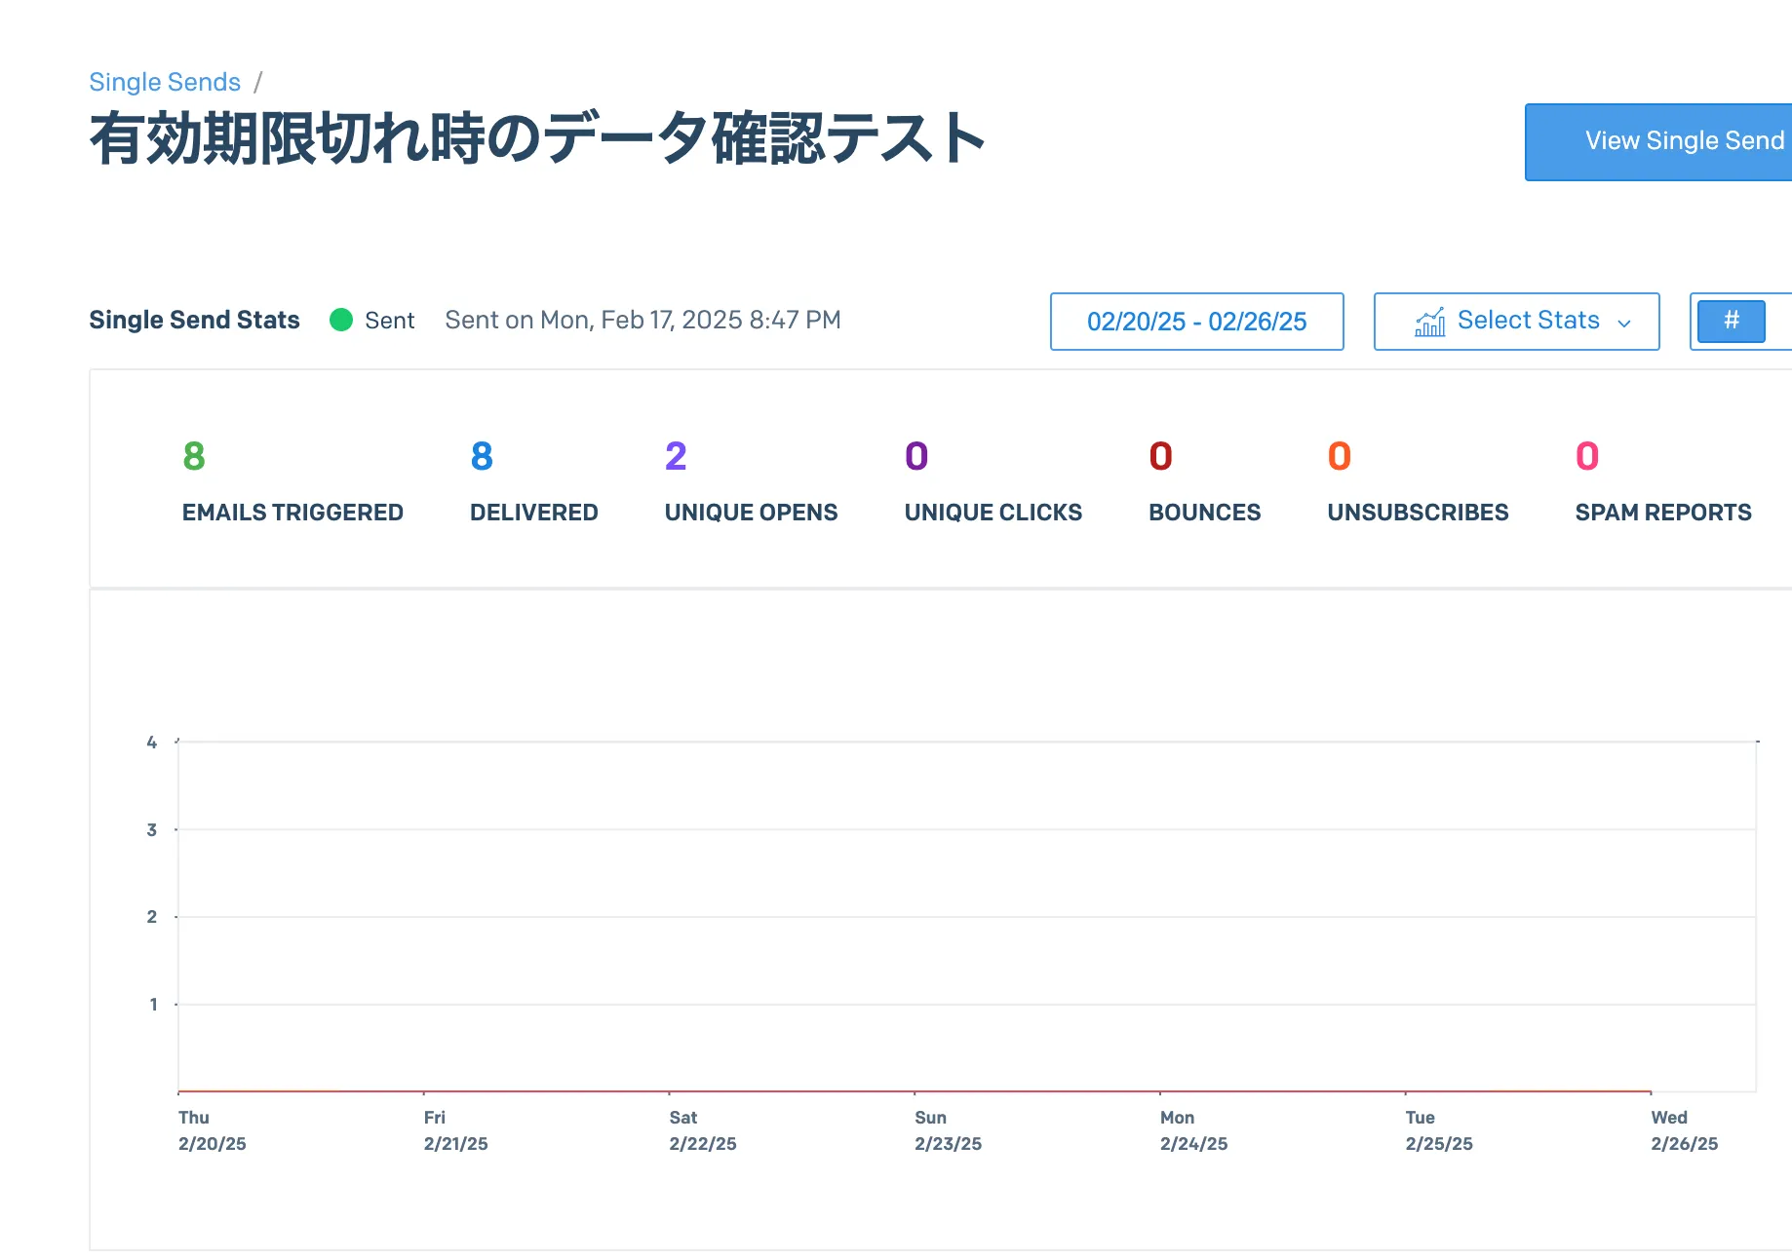Click the blue Delivered number 8

pyautogui.click(x=482, y=456)
